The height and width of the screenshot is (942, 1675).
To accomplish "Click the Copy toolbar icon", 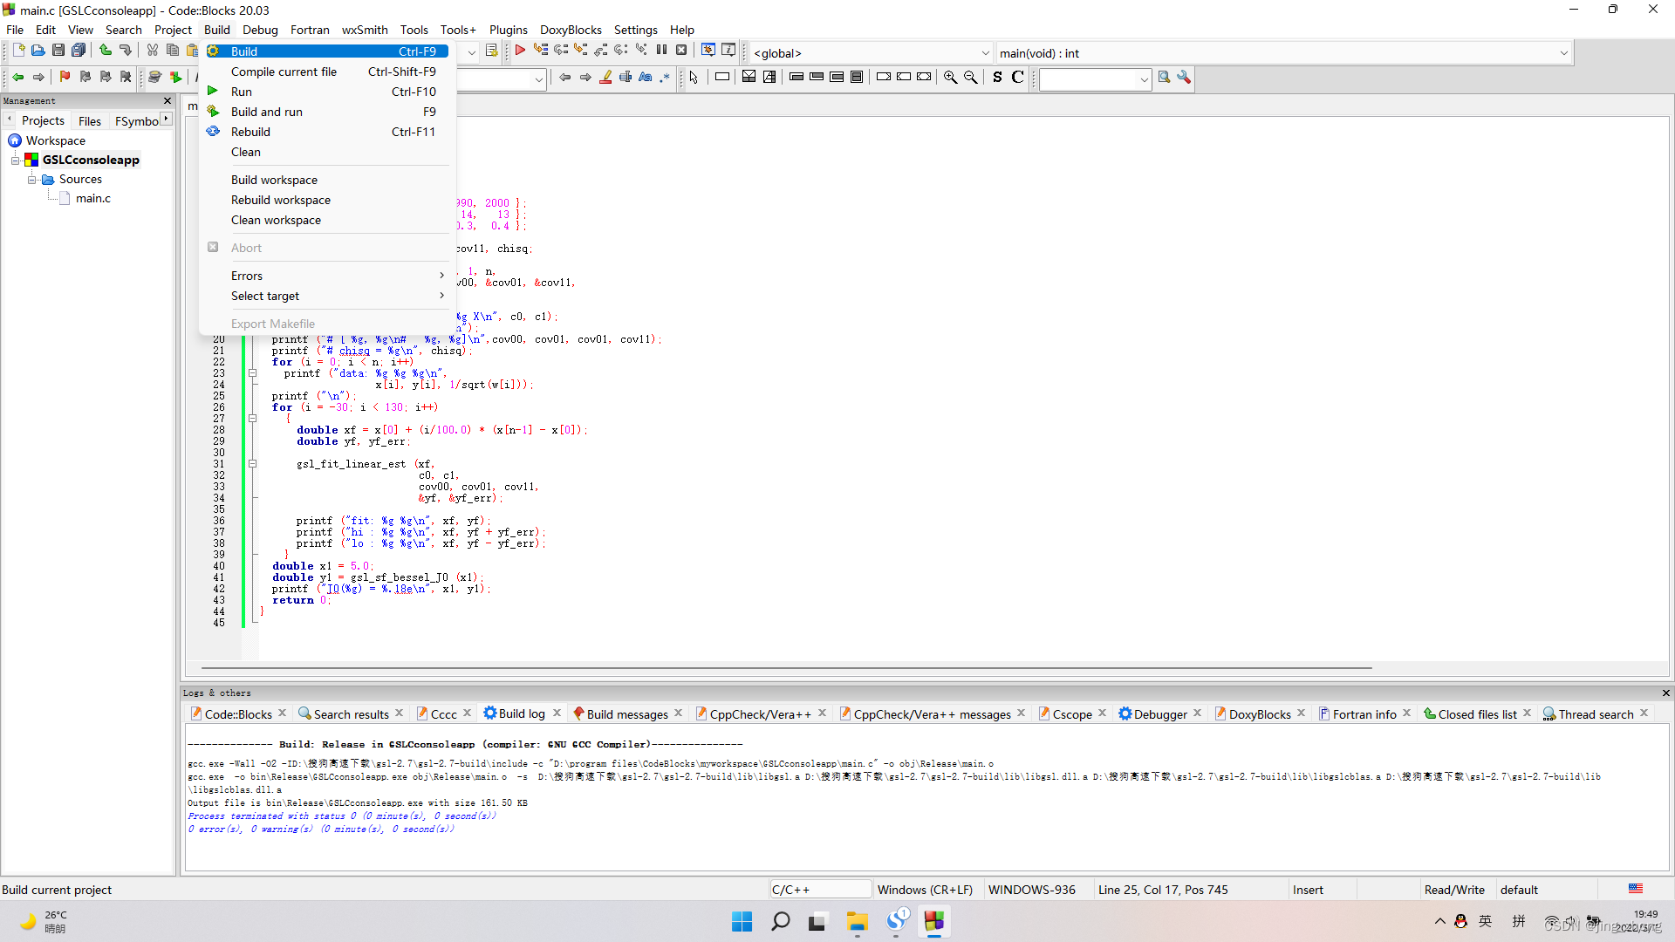I will (x=173, y=51).
